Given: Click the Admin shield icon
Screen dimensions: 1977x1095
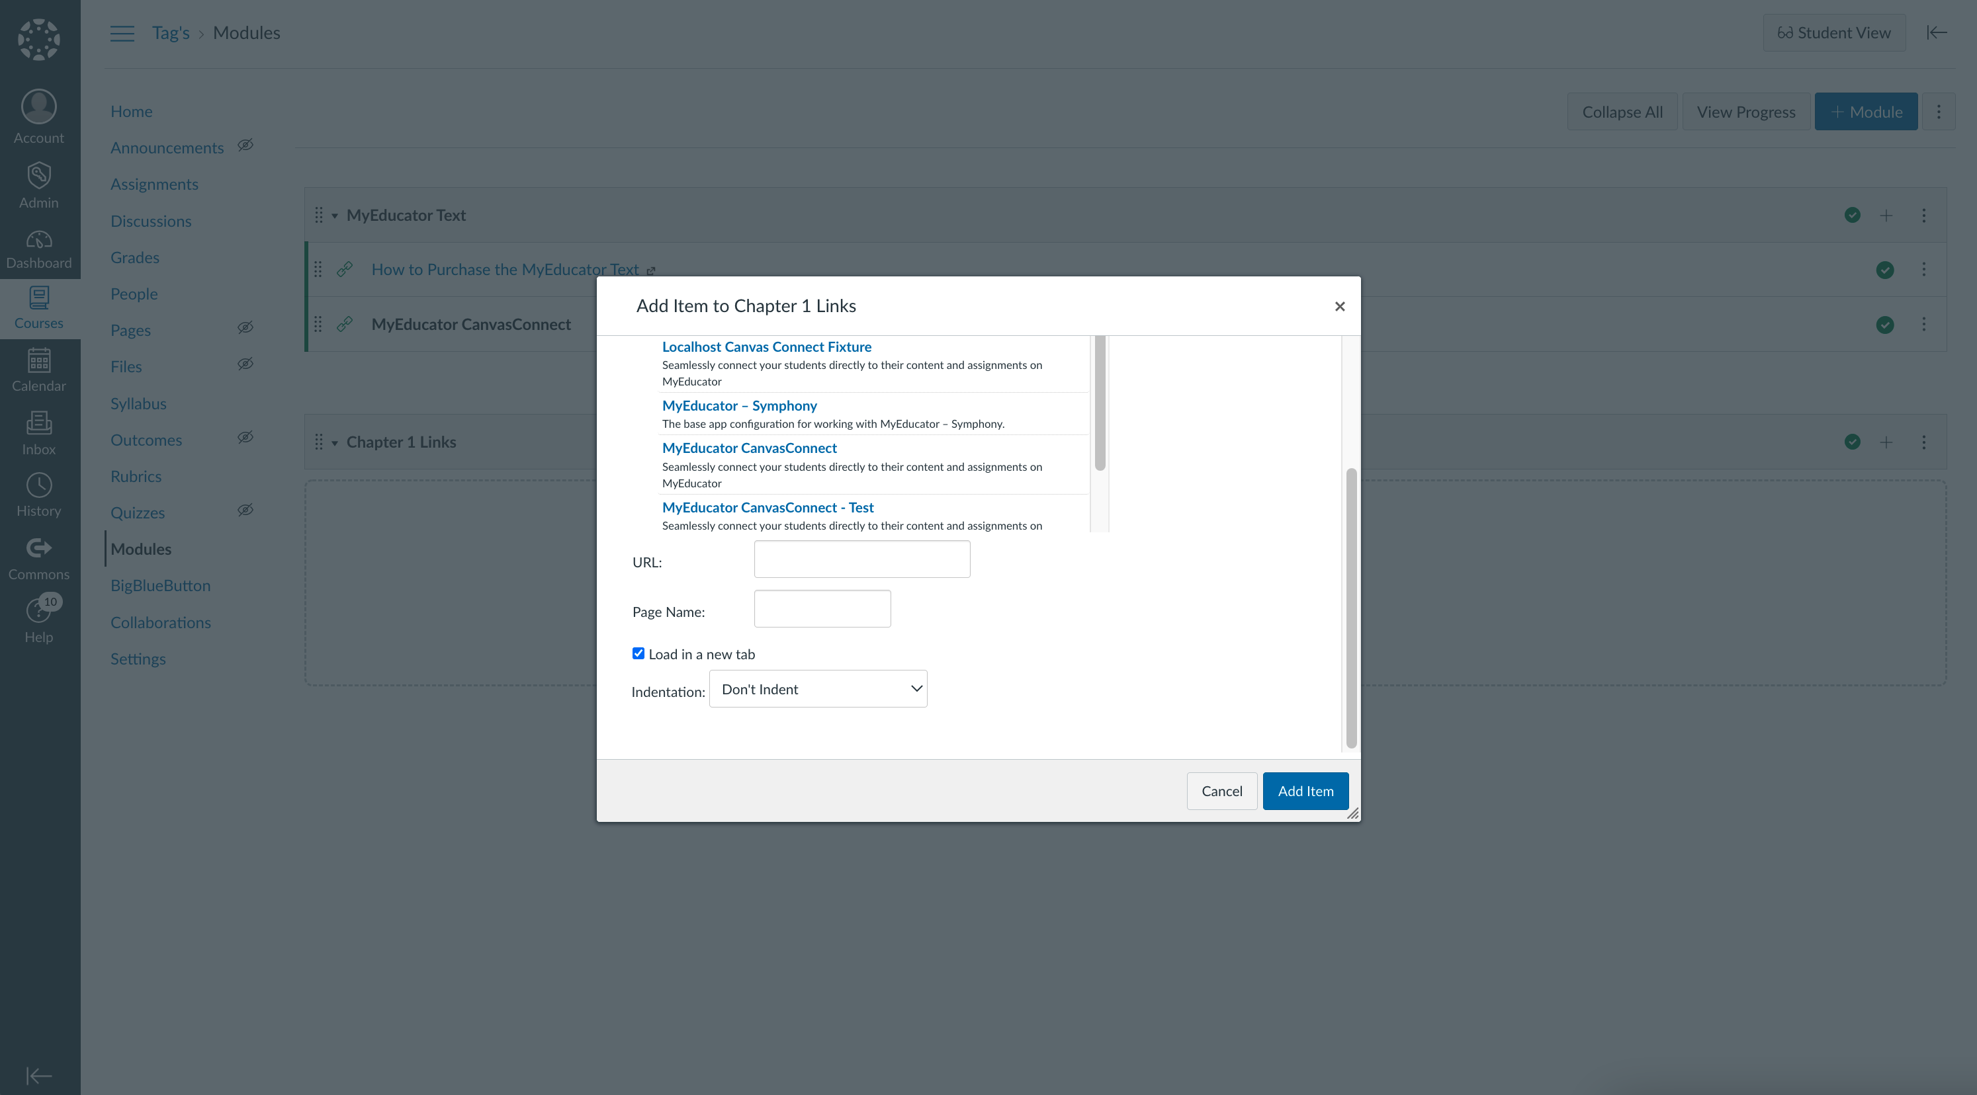Looking at the screenshot, I should point(38,176).
